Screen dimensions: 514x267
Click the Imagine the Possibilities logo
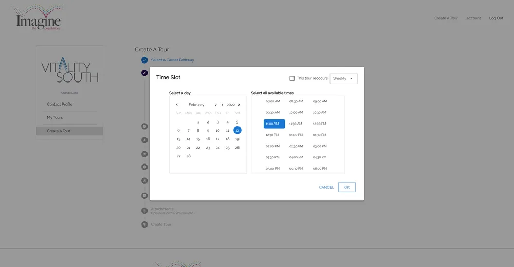[38, 18]
